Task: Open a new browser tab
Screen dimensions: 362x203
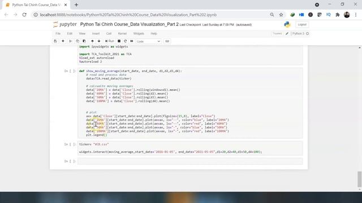Action: (x=76, y=5)
